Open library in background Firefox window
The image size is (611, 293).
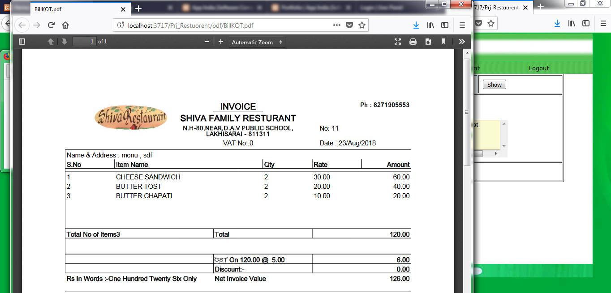(572, 23)
